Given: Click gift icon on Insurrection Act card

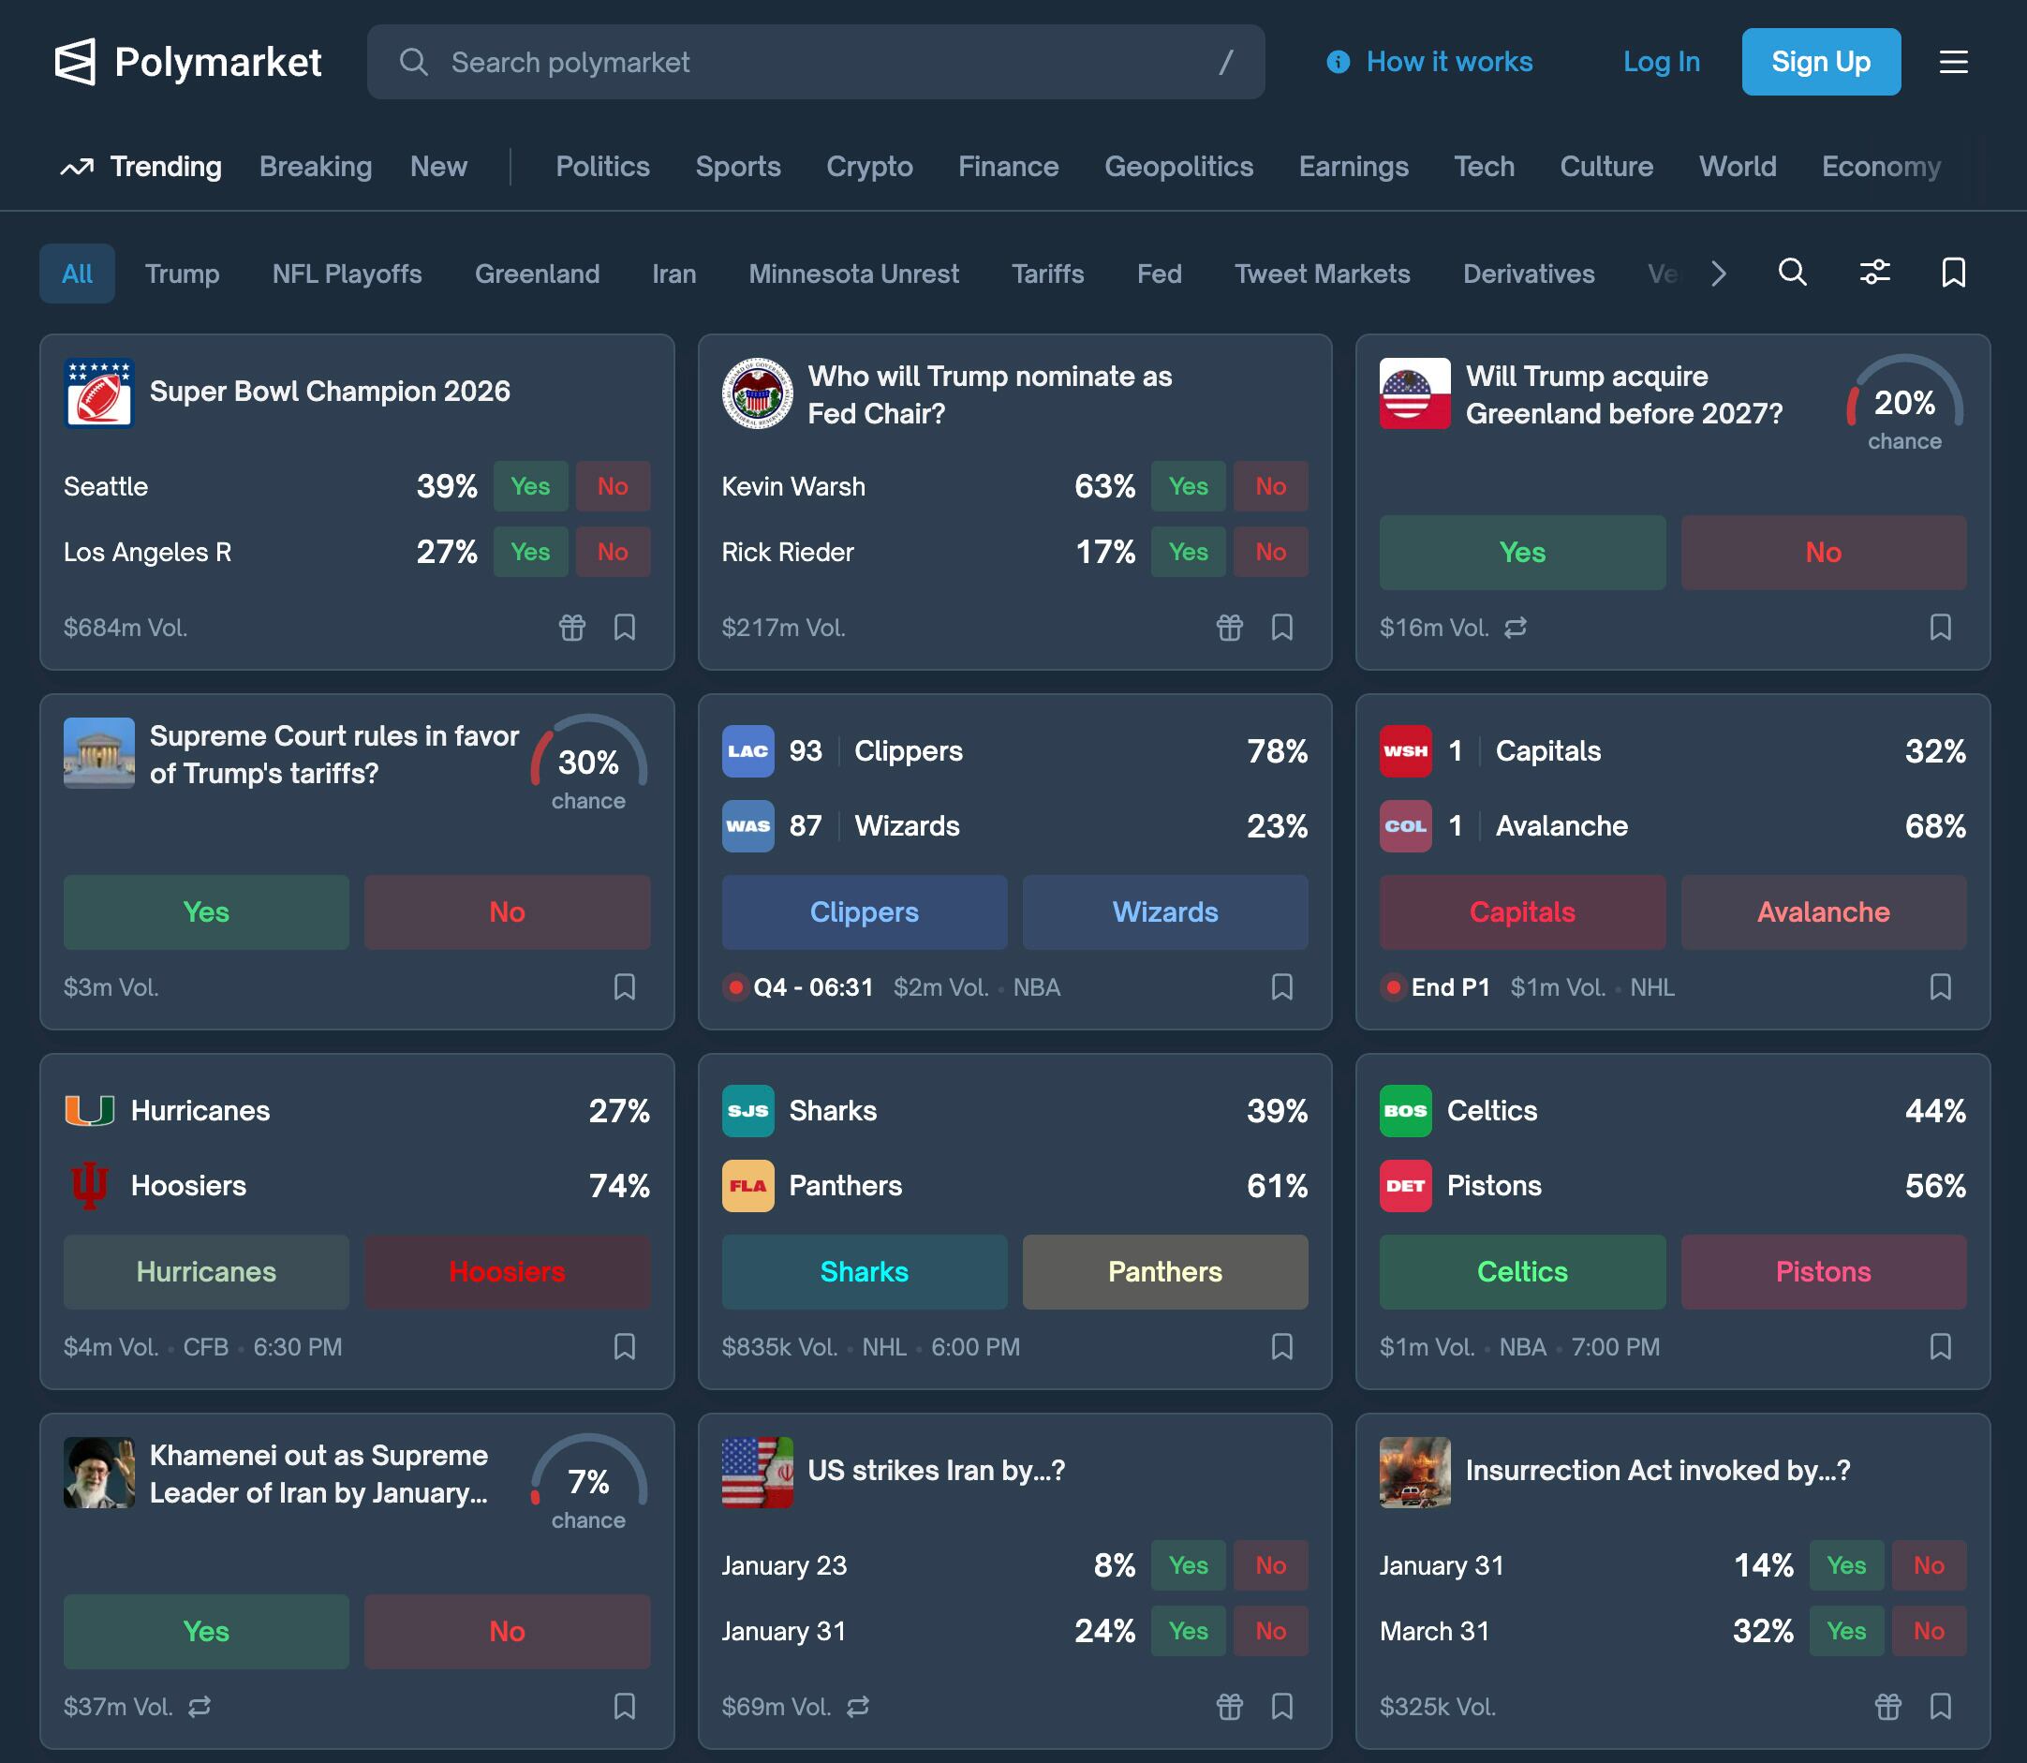Looking at the screenshot, I should 1886,1706.
